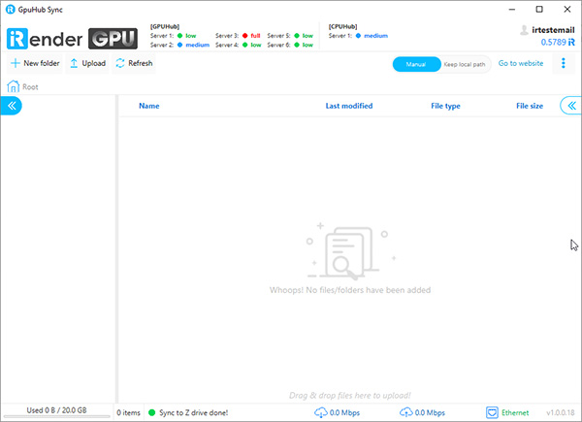Click the iRender GPU logo
582x422 pixels.
coord(74,39)
